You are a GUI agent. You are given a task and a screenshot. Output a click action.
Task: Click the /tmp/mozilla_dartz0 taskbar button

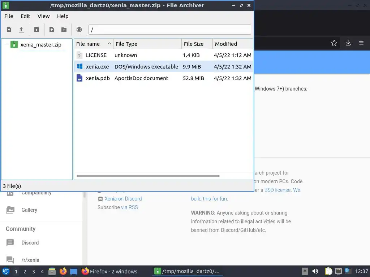pyautogui.click(x=188, y=271)
